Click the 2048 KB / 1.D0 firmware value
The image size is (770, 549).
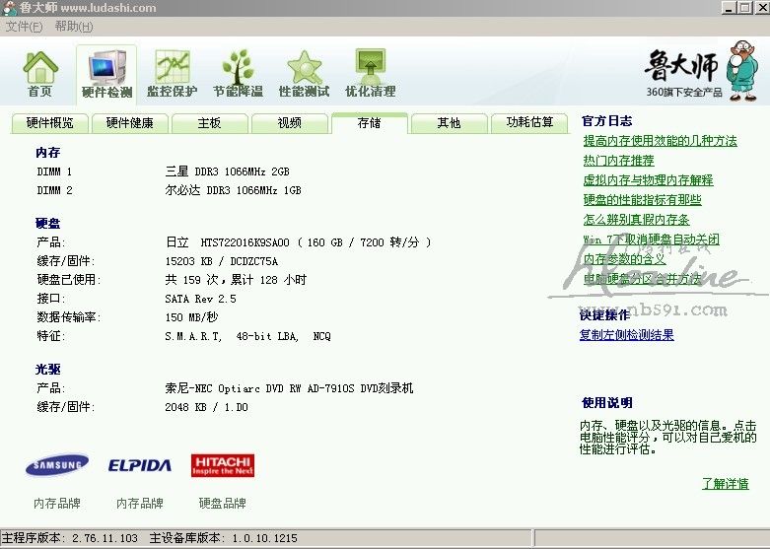point(206,407)
